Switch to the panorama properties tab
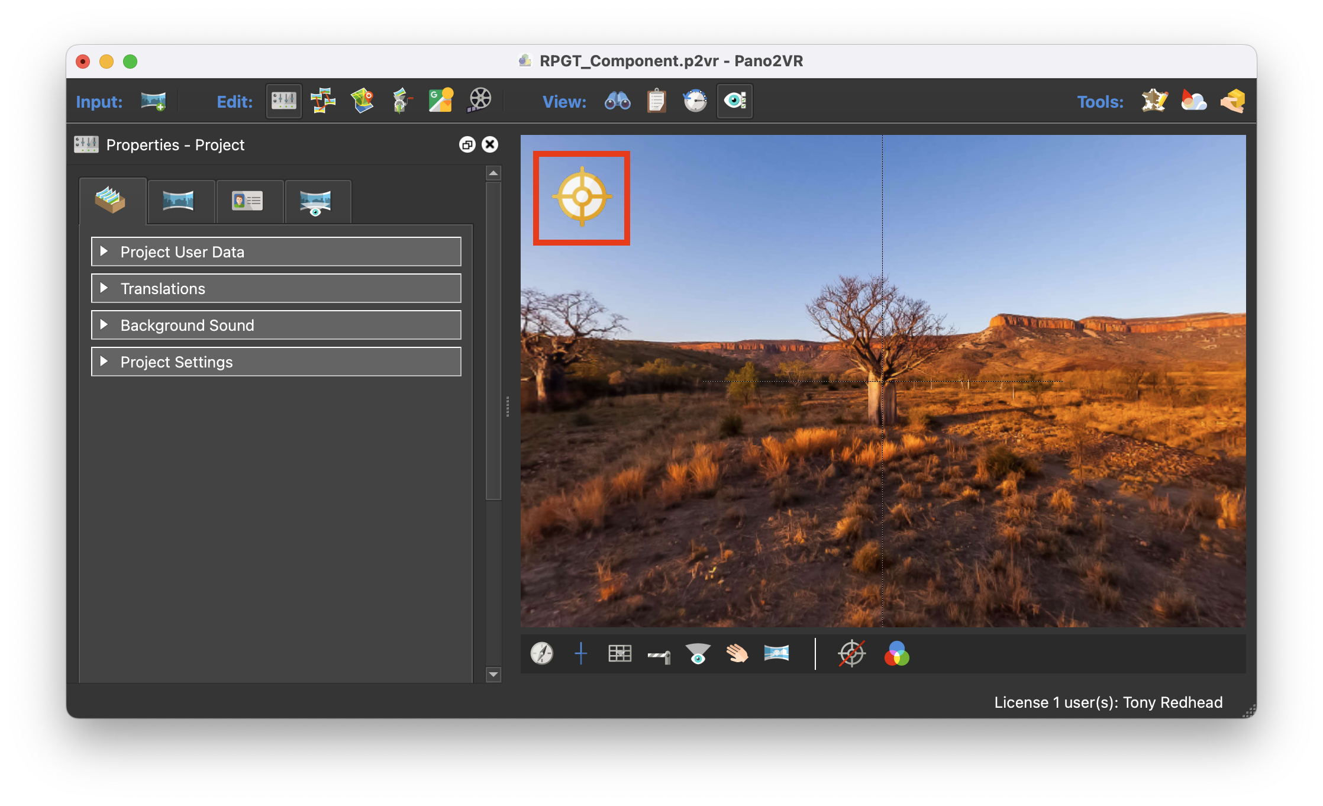 point(178,201)
